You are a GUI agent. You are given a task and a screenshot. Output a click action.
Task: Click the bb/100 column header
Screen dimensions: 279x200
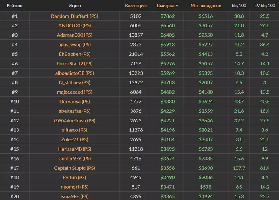pos(239,6)
